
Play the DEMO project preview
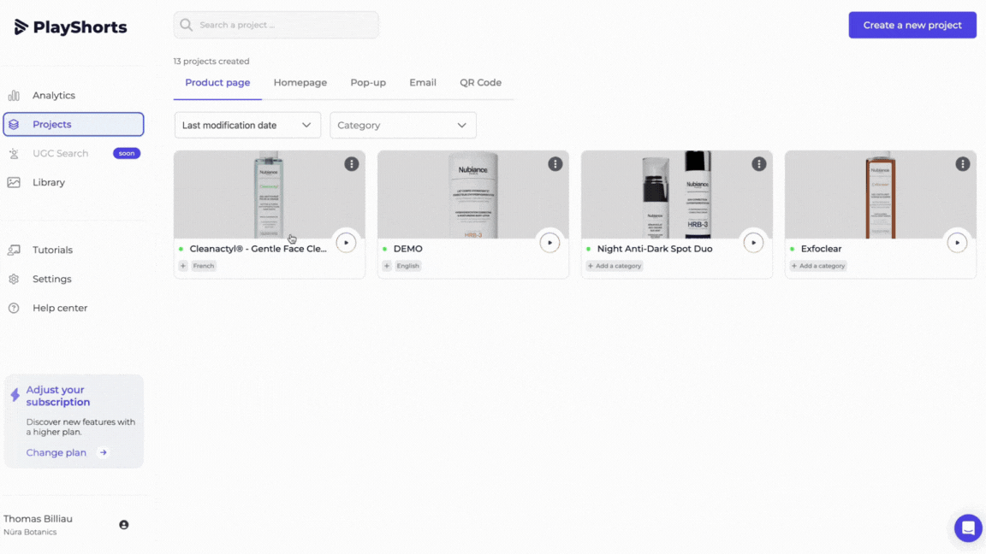(549, 243)
